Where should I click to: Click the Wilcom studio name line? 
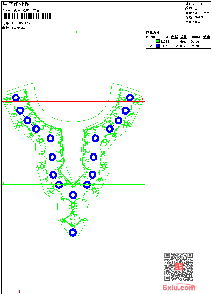pos(21,10)
